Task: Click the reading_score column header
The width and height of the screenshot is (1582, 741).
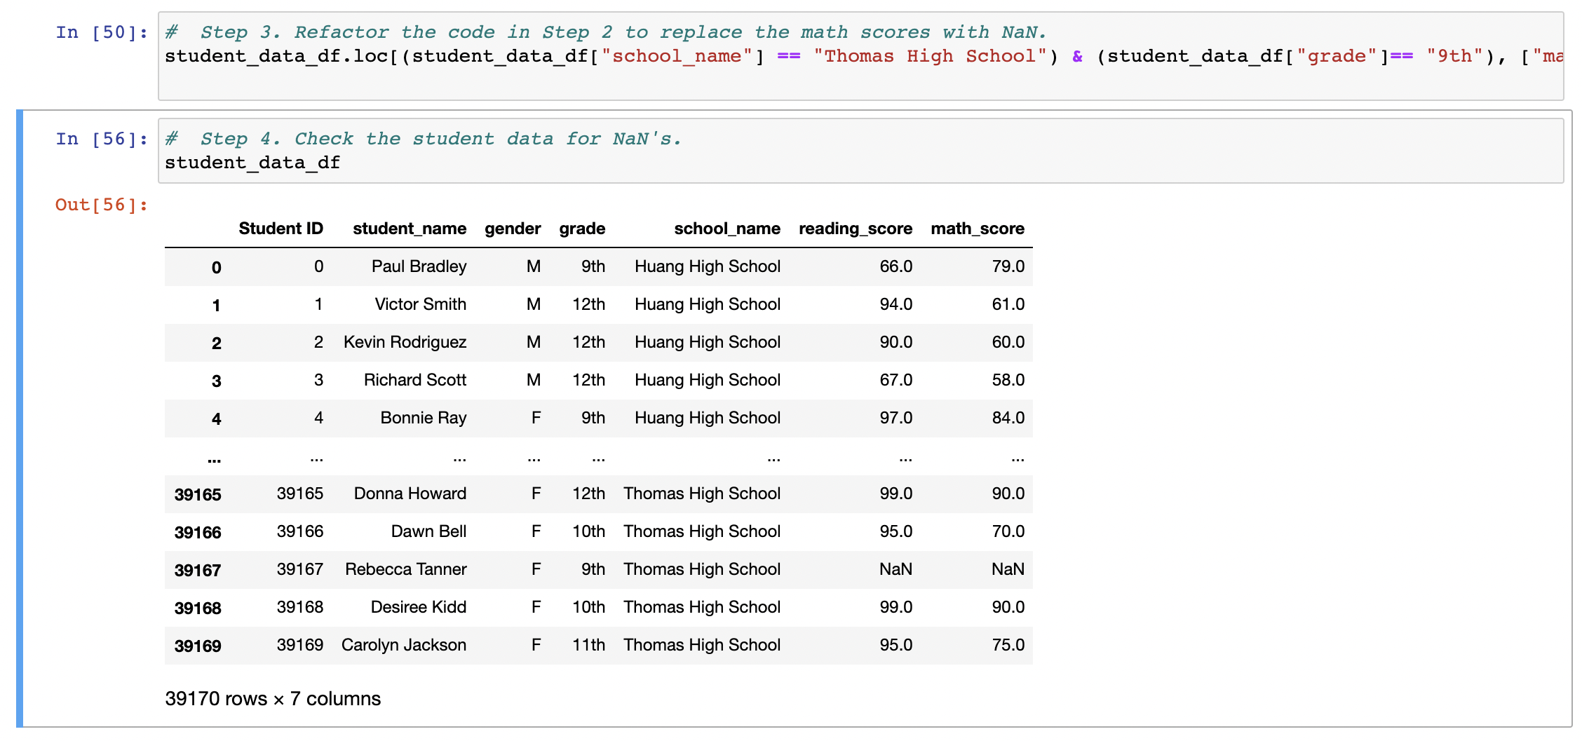Action: coord(856,228)
